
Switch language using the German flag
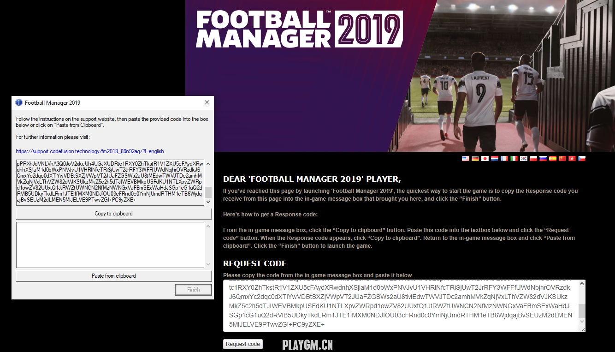tap(475, 159)
